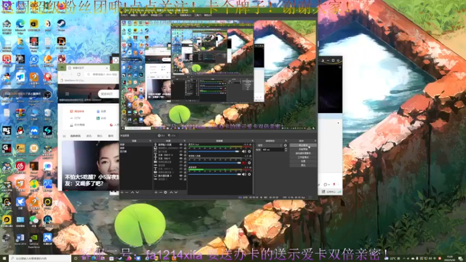Move the selected source down
Viewport: 466px width, 262px height.
click(x=176, y=193)
